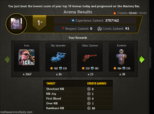154x114 pixels.
Task: Click the 1st place gold badge
Action: 39,23
